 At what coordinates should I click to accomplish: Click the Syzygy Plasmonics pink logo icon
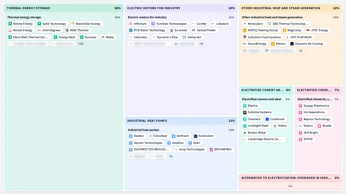pos(301,106)
